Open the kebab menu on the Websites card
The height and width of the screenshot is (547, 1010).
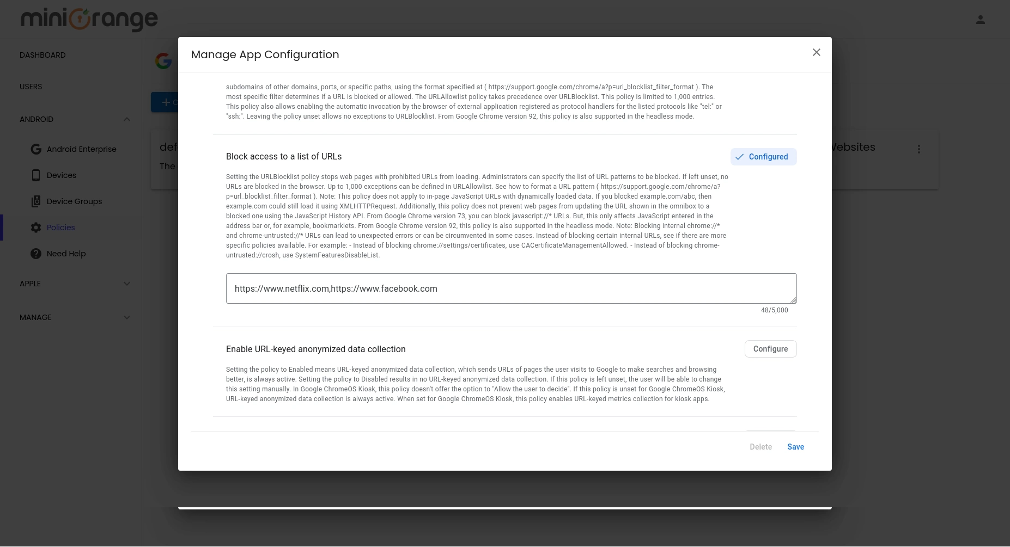[919, 148]
